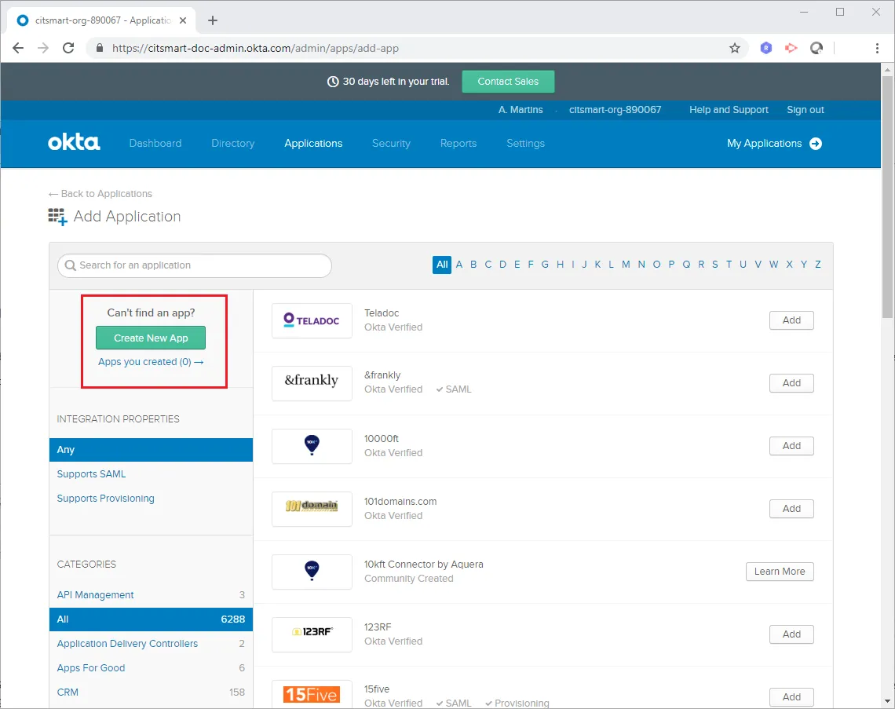Go Back to Applications
Image resolution: width=895 pixels, height=709 pixels.
point(100,193)
